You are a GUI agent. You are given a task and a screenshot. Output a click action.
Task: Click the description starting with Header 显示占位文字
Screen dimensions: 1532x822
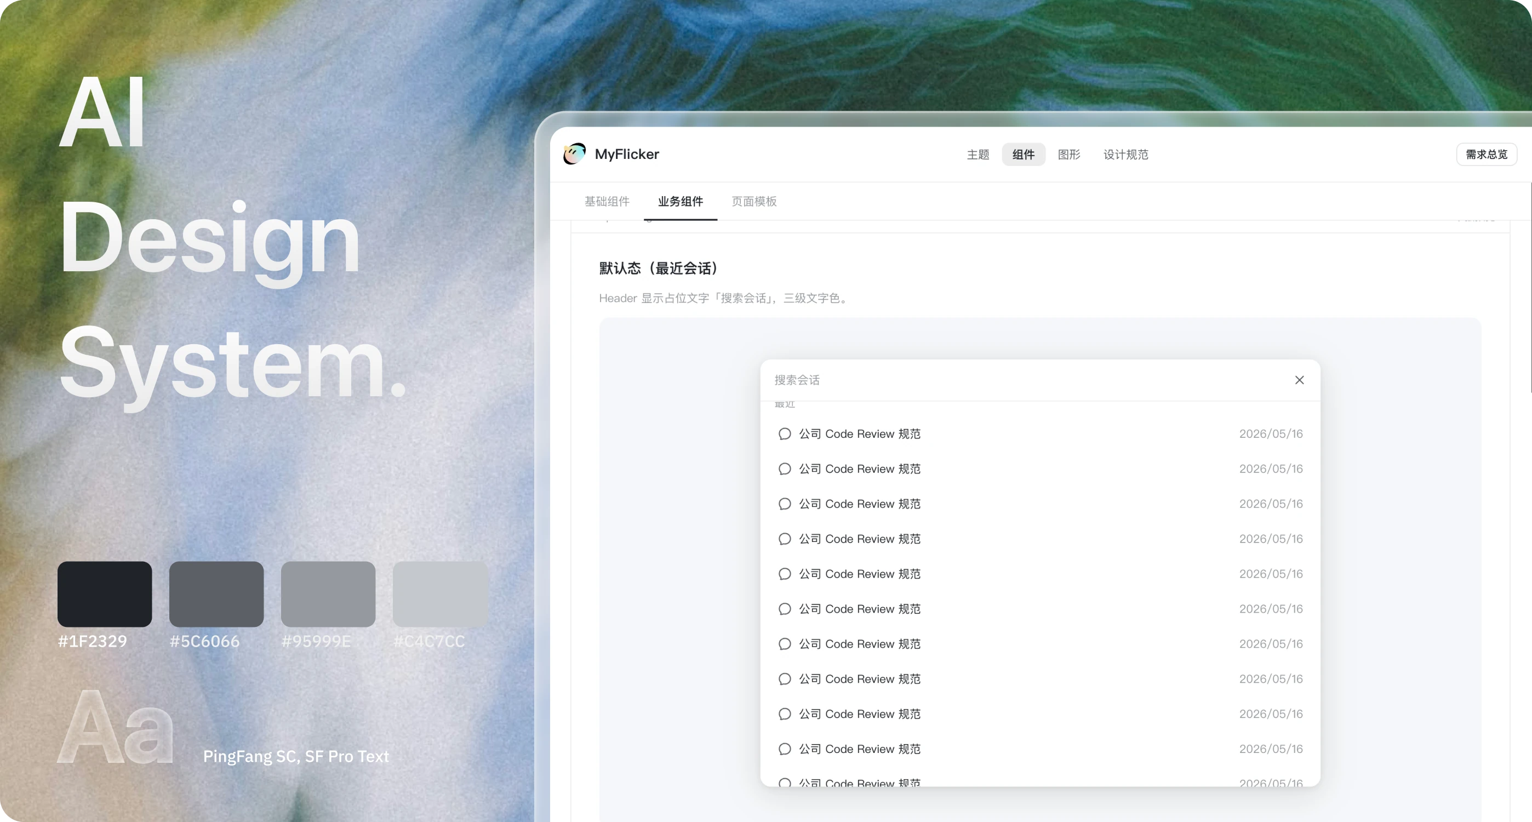click(x=724, y=298)
